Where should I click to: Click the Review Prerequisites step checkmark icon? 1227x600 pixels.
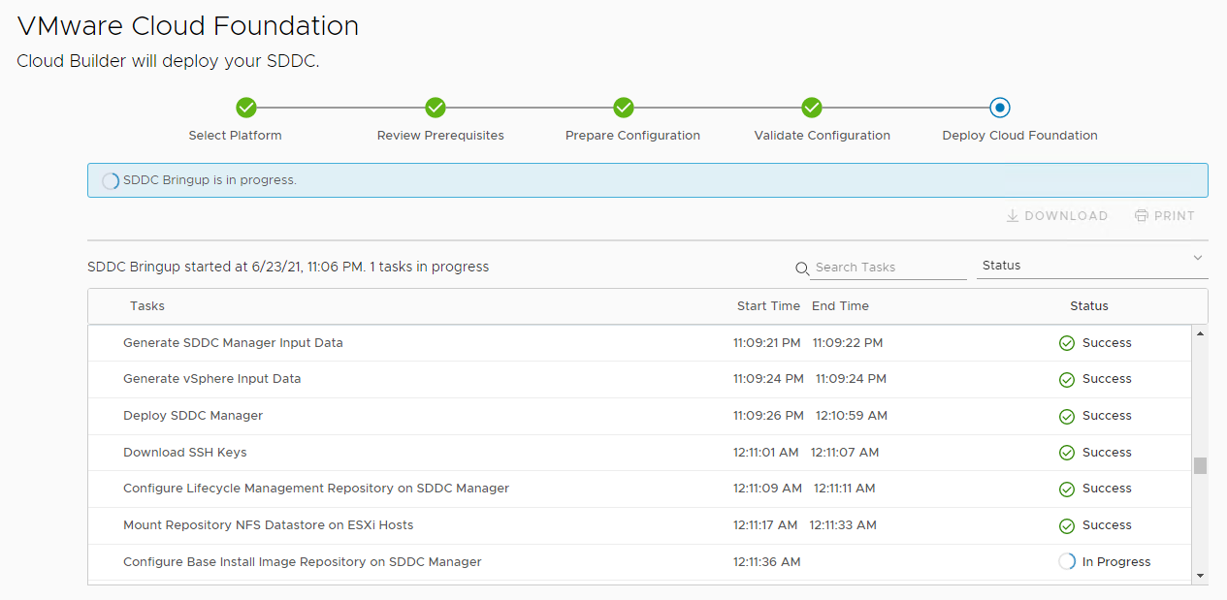[436, 108]
